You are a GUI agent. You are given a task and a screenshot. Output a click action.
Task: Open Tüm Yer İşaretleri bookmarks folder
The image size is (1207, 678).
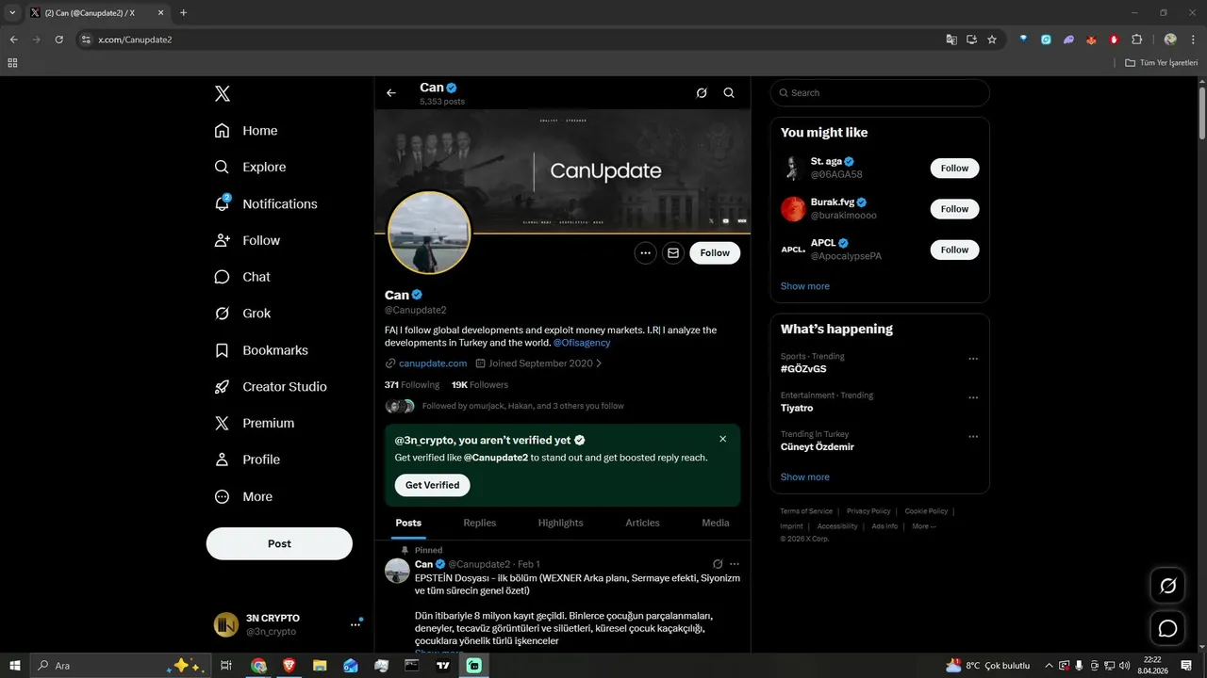click(1161, 63)
